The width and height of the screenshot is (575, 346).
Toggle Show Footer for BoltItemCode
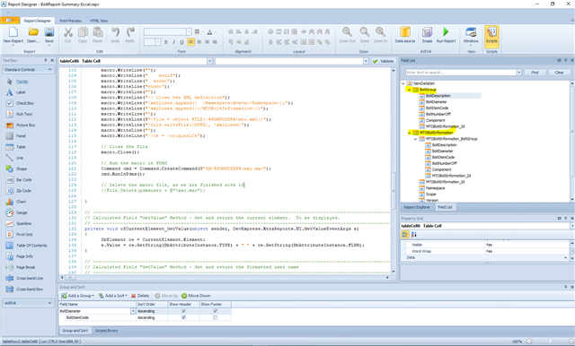216,317
